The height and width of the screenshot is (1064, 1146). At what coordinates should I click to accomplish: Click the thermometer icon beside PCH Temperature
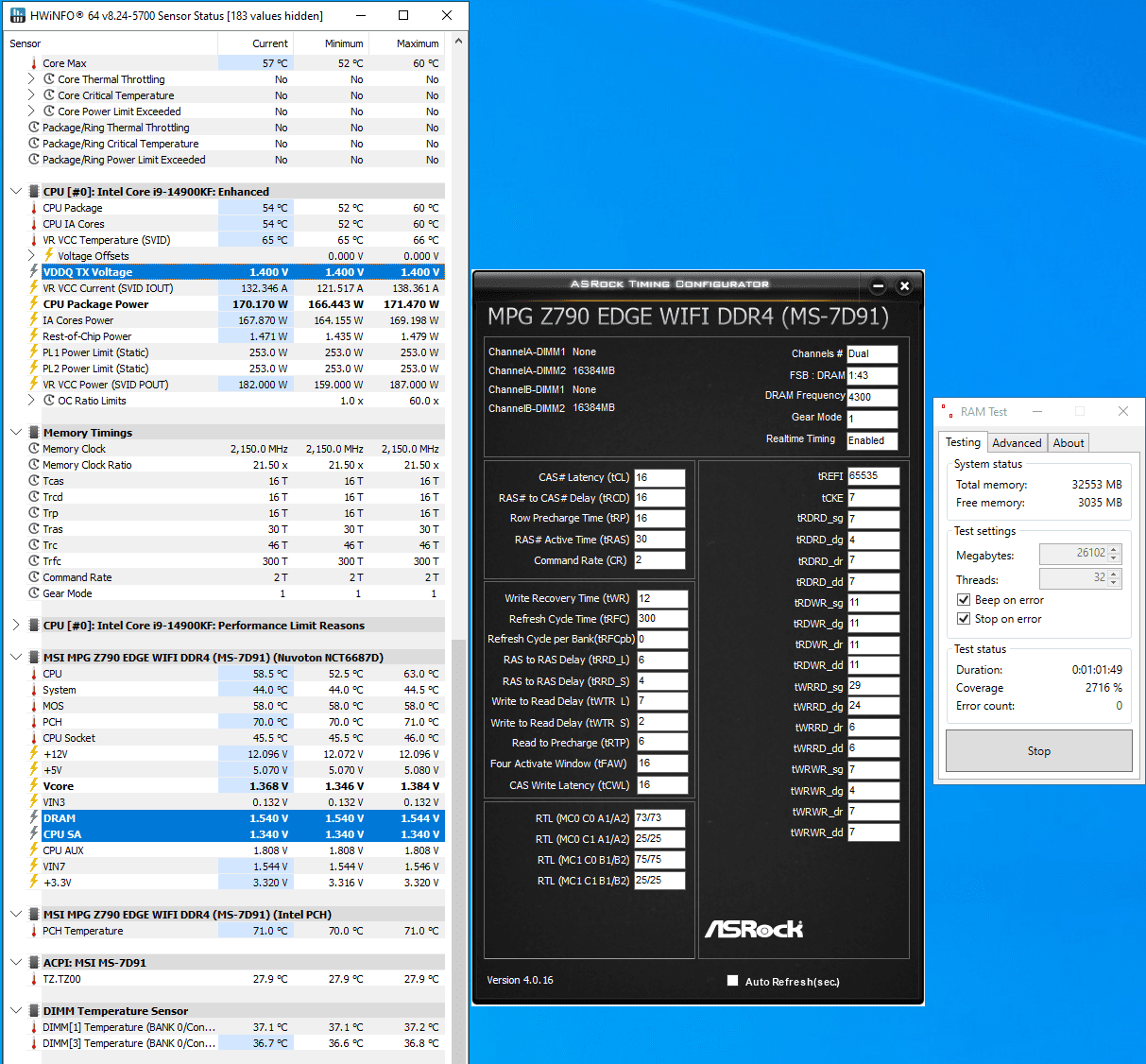click(34, 931)
